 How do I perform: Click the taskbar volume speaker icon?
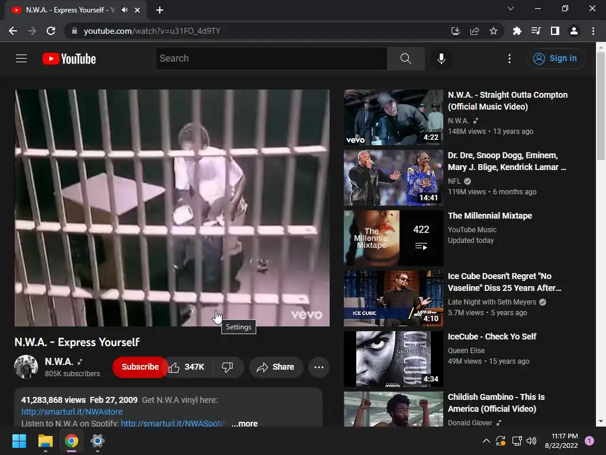pos(532,441)
